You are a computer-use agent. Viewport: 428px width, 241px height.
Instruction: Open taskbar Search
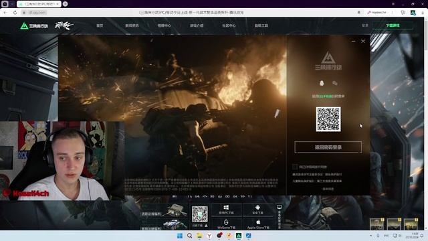pyautogui.click(x=190, y=236)
